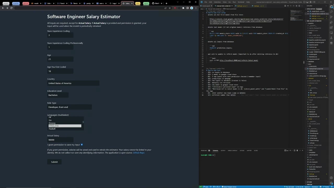Open Extensions view in VS Code activity bar
The width and height of the screenshot is (334, 188).
[331, 27]
